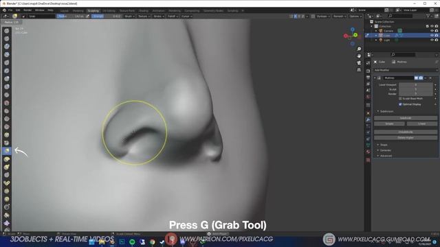
Task: Disable Light rendering camera icon
Action: [x=437, y=40]
